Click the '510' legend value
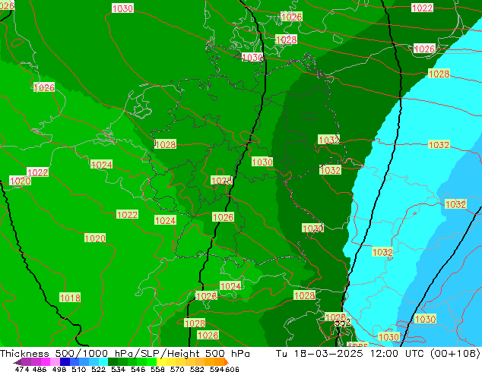The image size is (482, 372). coord(79,369)
